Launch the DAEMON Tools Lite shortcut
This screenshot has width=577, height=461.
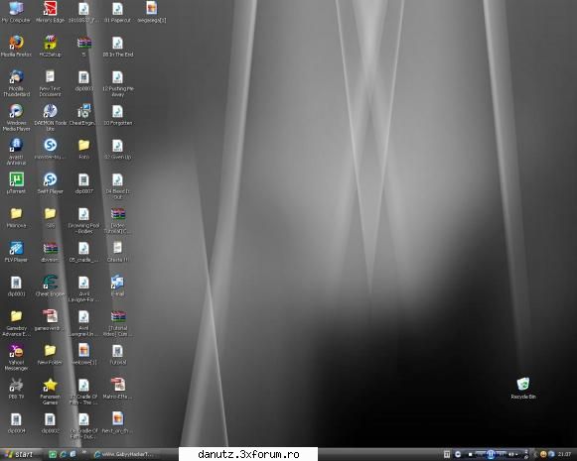[x=50, y=118]
